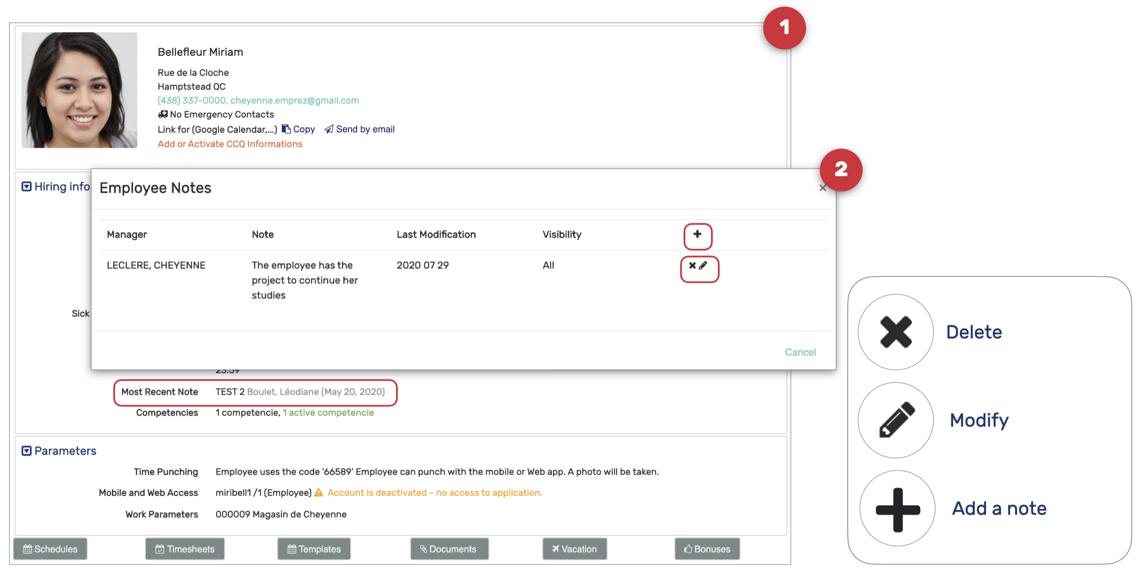Cancel the Employee Notes dialog
Viewport: 1138px width, 571px height.
pos(799,352)
